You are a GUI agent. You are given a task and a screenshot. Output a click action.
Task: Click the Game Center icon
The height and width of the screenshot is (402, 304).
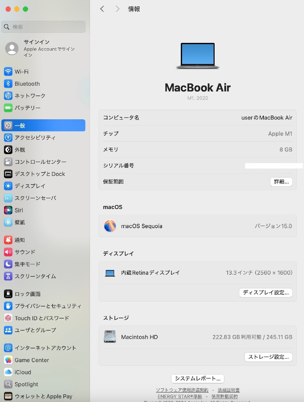click(8, 360)
